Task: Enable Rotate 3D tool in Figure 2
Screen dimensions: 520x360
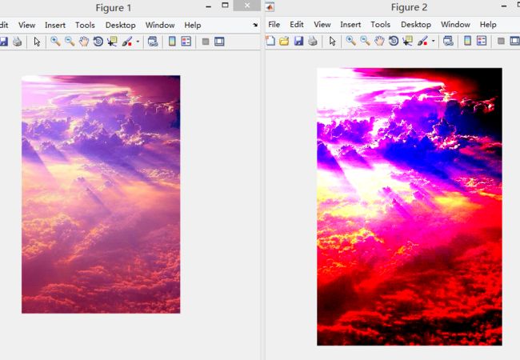Action: click(394, 41)
